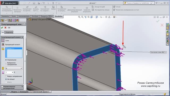Click Zoom to Fit in view toolbar
This screenshot has width=170, height=96.
tap(79, 17)
